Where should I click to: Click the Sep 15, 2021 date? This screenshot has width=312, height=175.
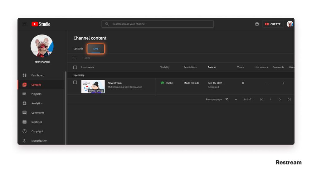coord(215,83)
